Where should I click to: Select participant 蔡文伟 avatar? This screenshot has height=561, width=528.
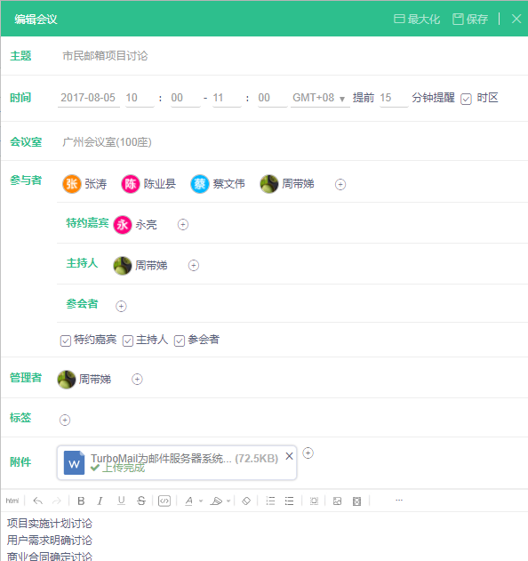tap(200, 184)
